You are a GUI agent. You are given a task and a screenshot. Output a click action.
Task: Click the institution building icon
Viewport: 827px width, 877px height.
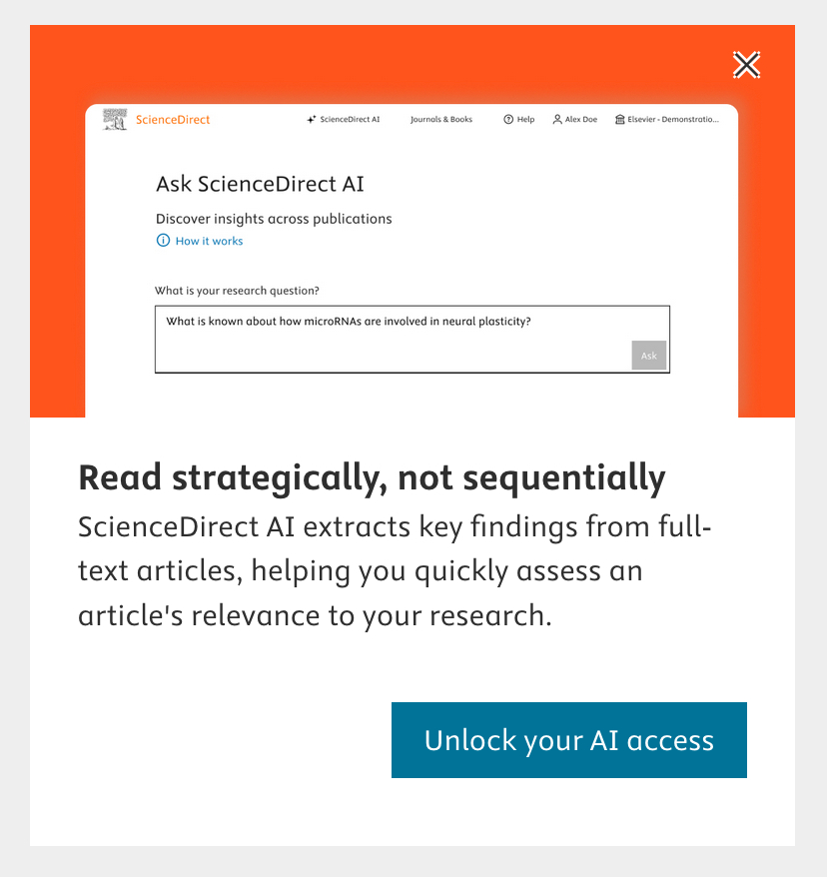click(620, 120)
